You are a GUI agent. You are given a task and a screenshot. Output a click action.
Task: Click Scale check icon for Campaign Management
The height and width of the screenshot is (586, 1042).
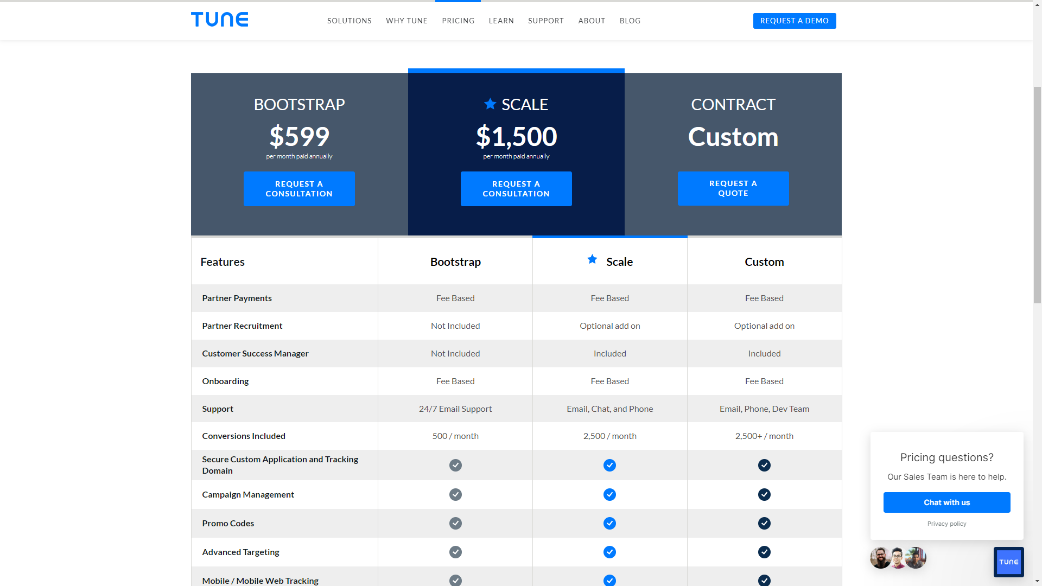(x=609, y=494)
